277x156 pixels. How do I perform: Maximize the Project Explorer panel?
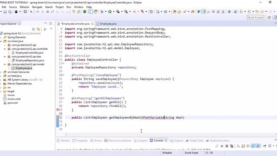pyautogui.click(x=51, y=23)
